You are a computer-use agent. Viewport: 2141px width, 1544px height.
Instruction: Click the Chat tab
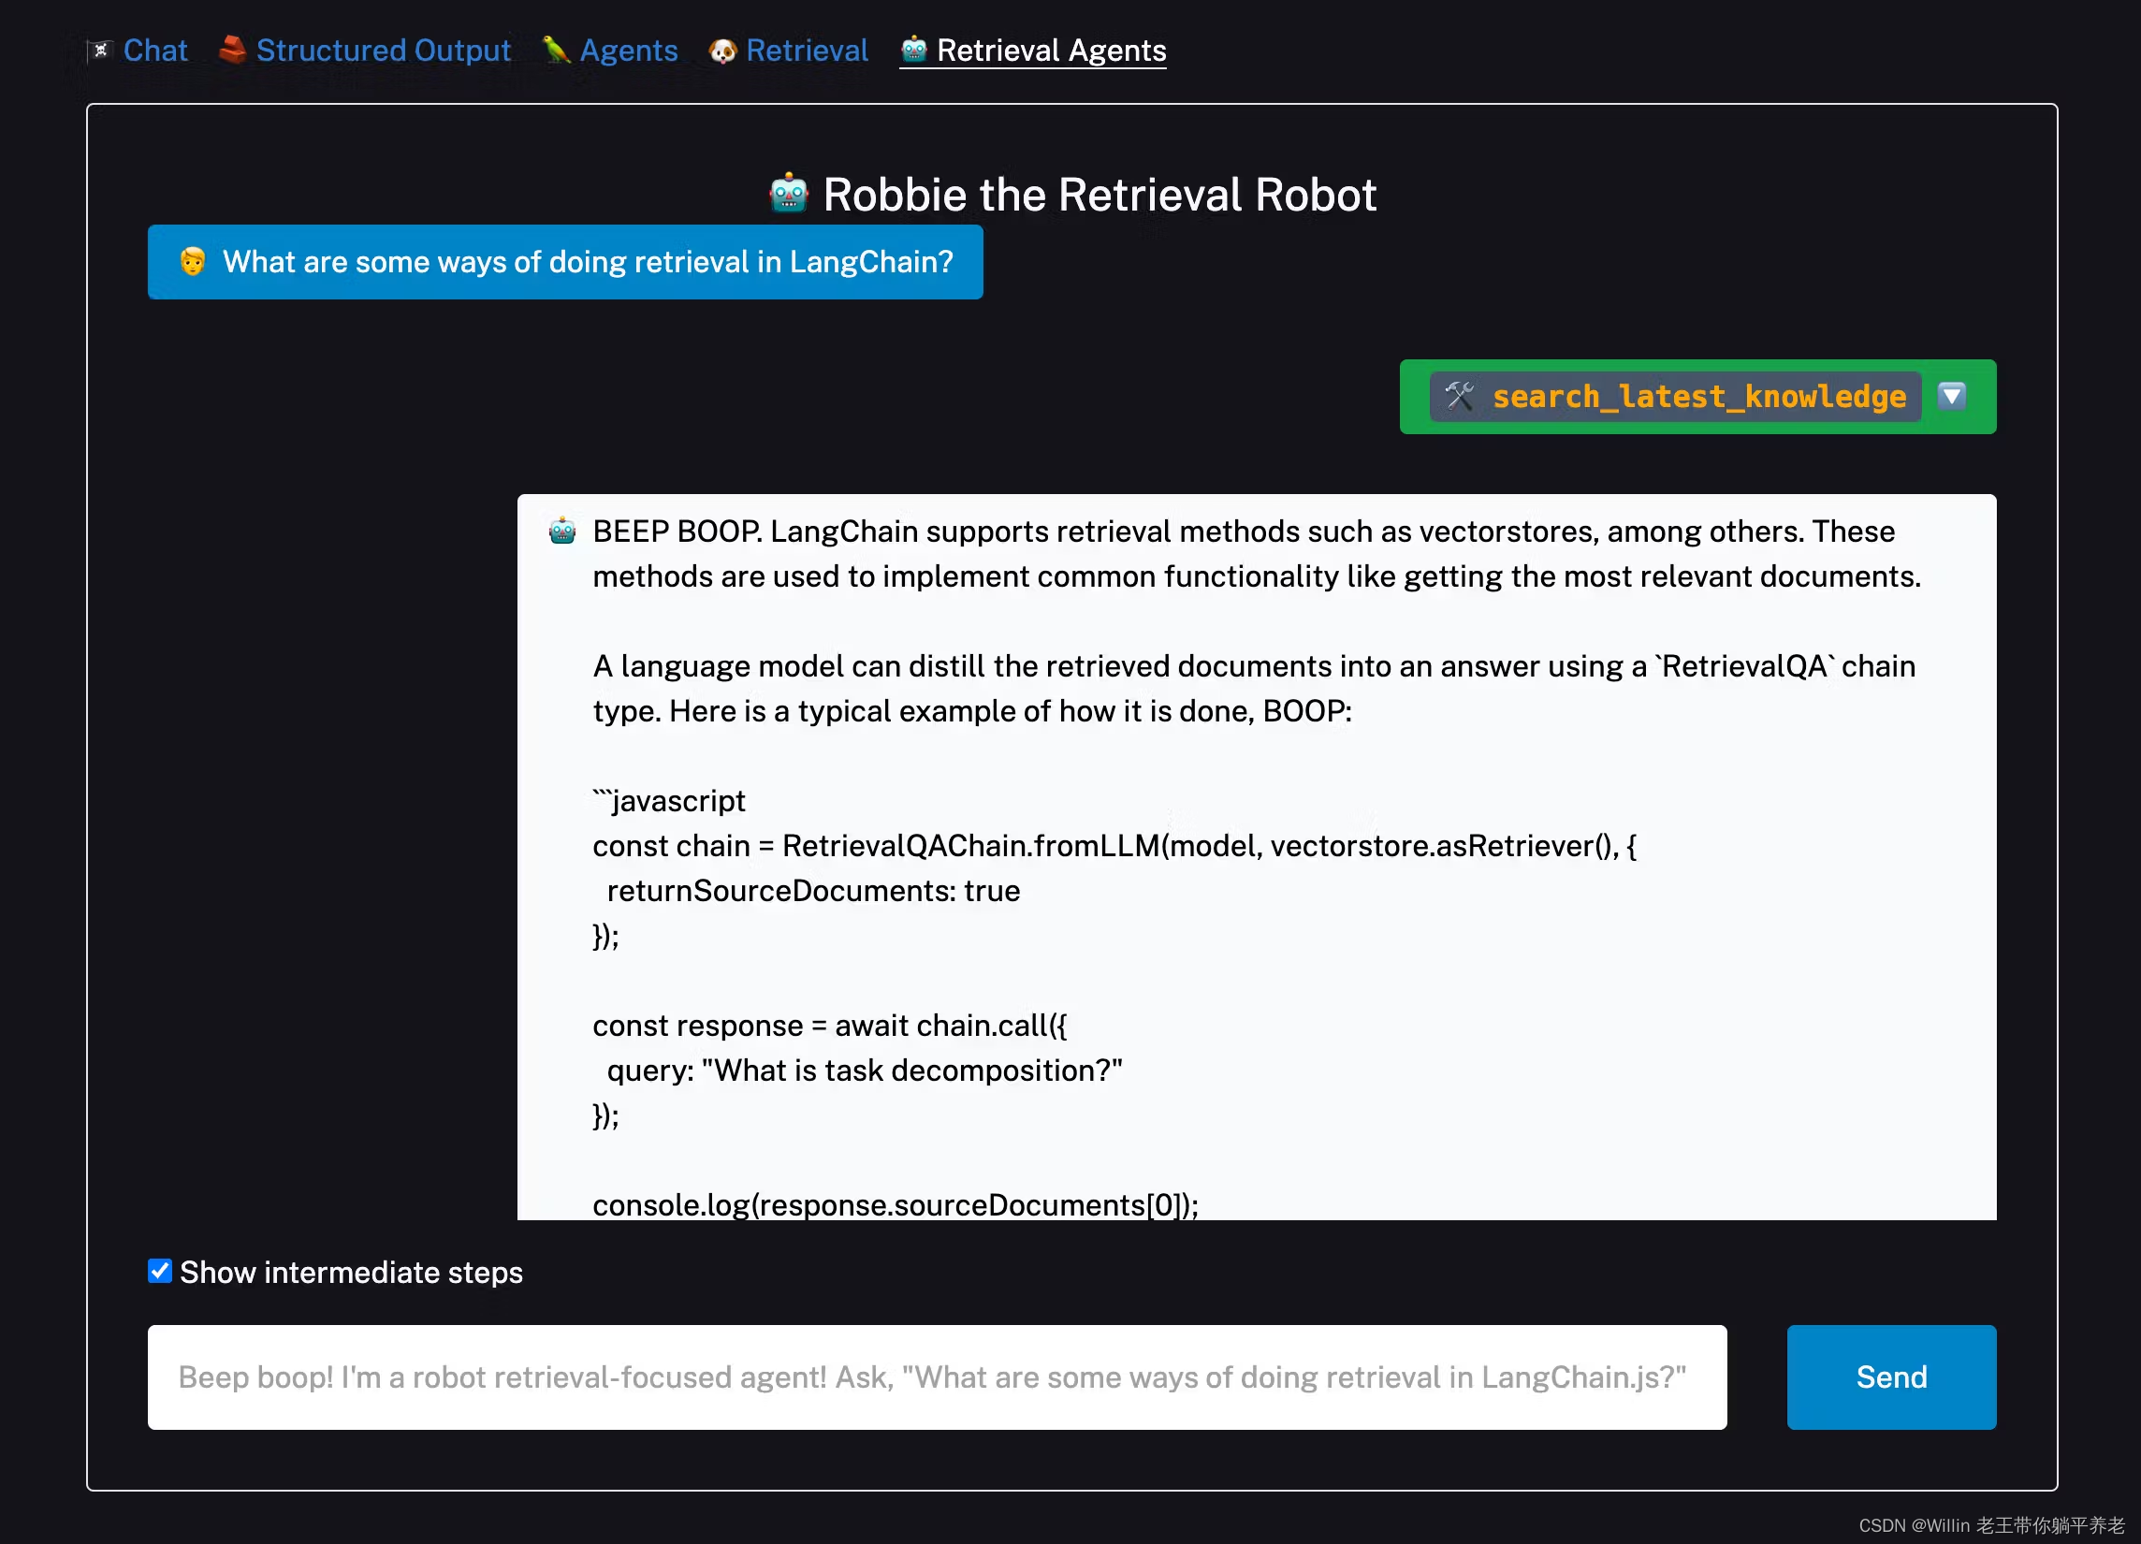point(156,49)
